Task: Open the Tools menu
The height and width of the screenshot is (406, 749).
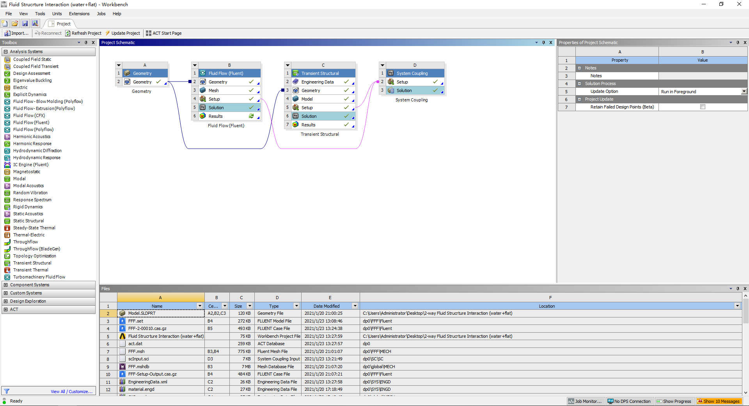Action: point(40,14)
